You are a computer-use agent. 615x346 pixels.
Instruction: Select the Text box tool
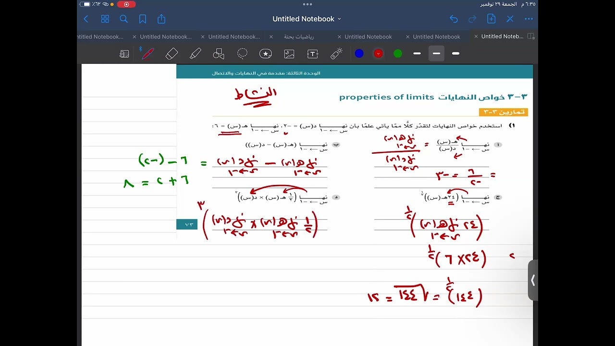313,54
